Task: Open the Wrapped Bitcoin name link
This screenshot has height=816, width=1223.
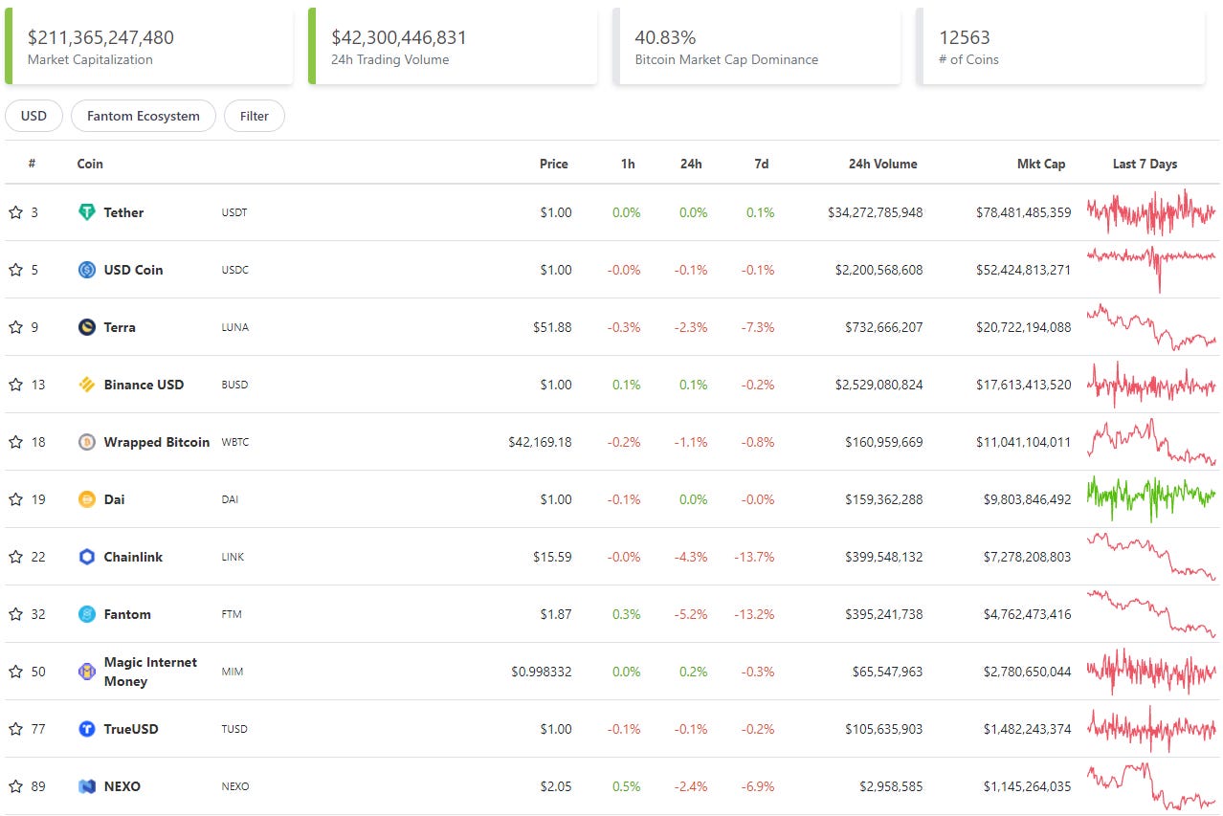Action: (x=157, y=442)
